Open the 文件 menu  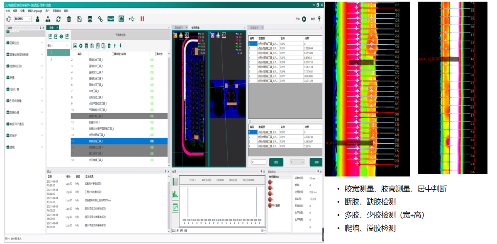click(8, 11)
